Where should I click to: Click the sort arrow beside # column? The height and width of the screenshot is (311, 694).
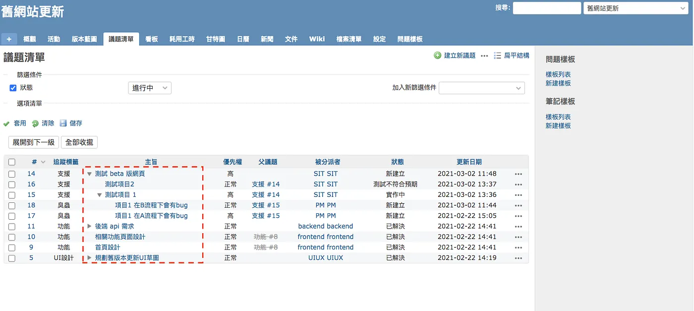coord(43,162)
